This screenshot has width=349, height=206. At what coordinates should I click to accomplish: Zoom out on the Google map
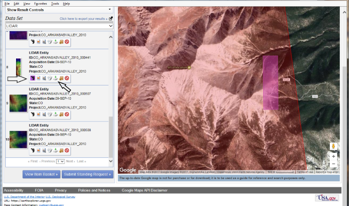tap(333, 164)
